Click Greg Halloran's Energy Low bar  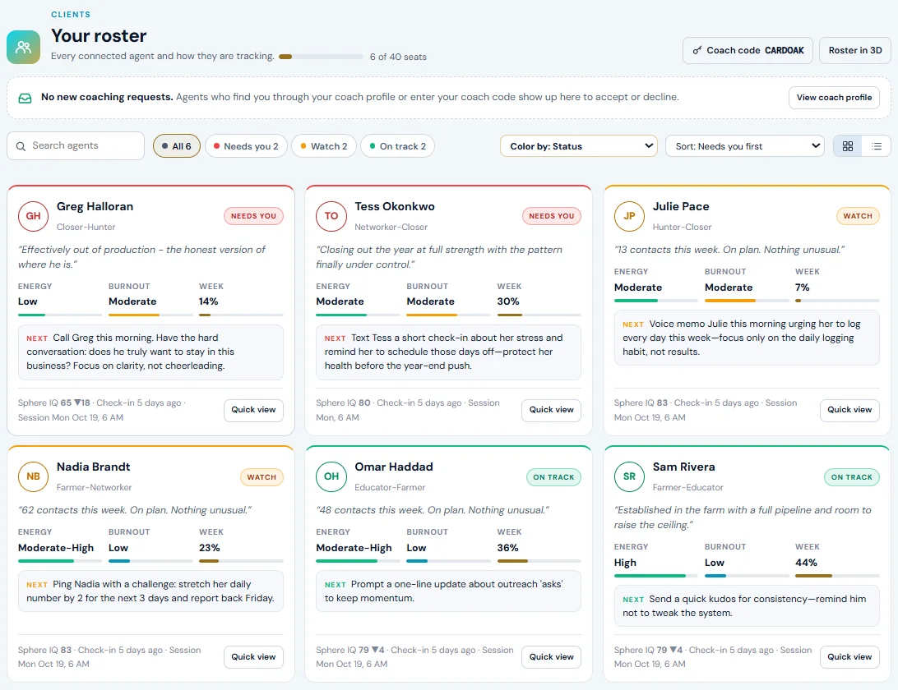click(59, 315)
